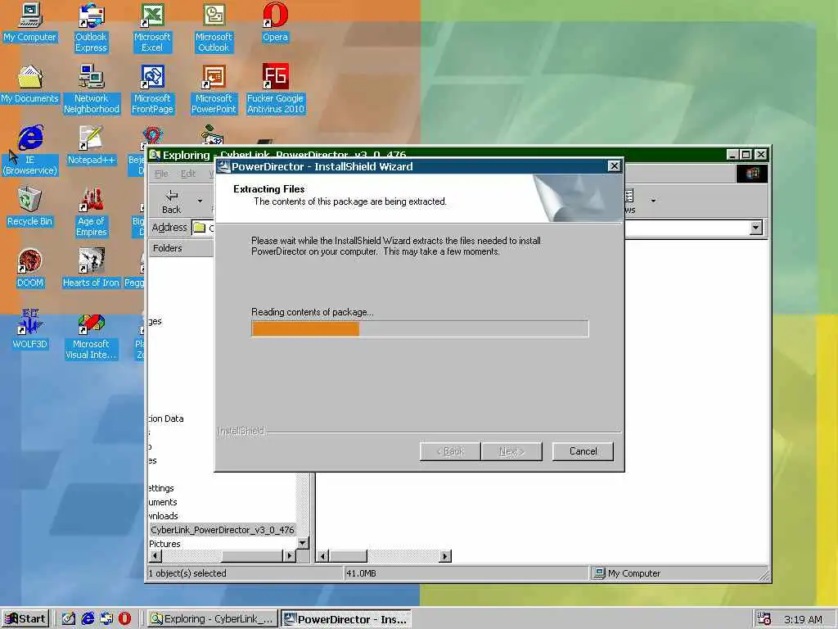The height and width of the screenshot is (629, 838).
Task: Open the Network Neighborhood icon
Action: point(92,89)
